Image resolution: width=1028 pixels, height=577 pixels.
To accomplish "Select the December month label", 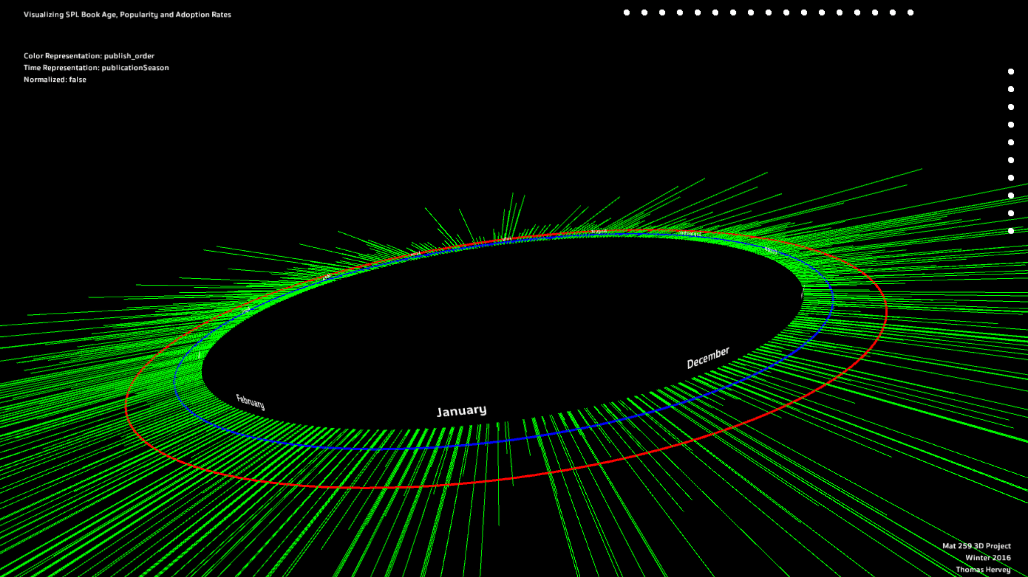I will pos(708,357).
